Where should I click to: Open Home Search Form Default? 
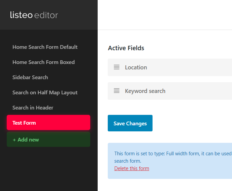pos(45,47)
